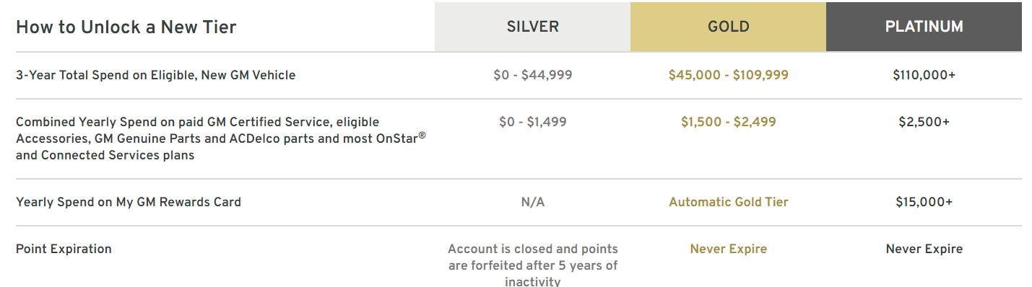Click the Platinum $2,500+ value
Viewport: 1032px width, 287px height.
[924, 123]
